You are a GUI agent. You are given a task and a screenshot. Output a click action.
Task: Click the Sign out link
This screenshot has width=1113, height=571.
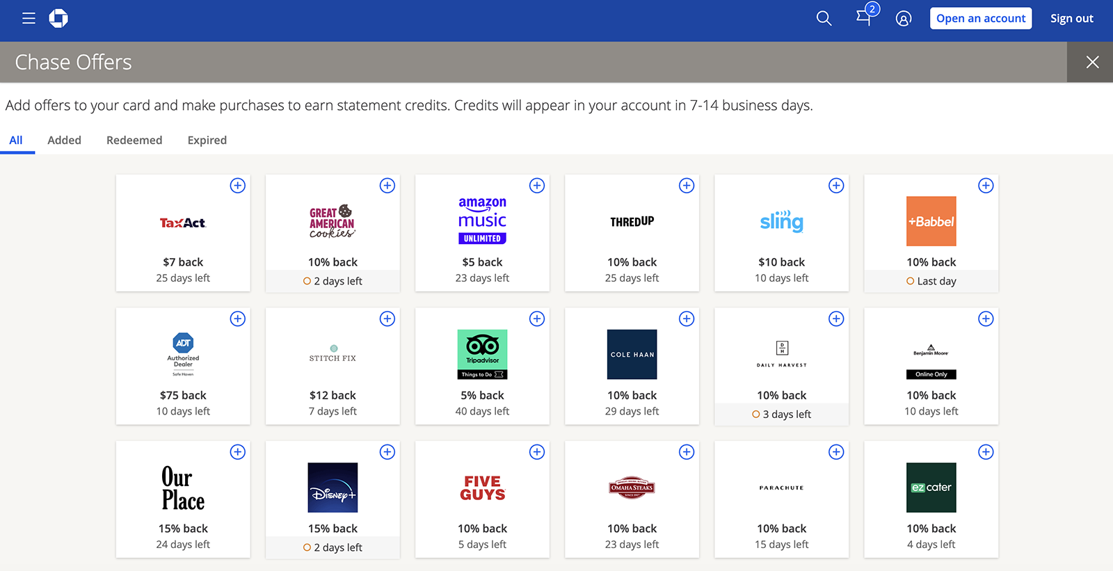1071,19
